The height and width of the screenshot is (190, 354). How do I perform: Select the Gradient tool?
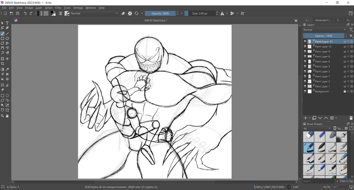click(2, 69)
